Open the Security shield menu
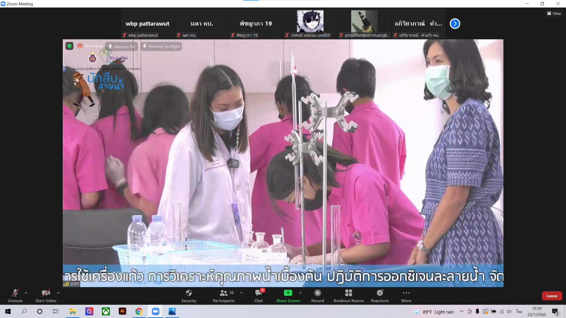566x318 pixels. tap(189, 296)
